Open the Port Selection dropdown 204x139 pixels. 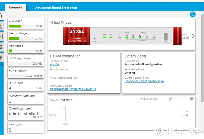coord(181,99)
